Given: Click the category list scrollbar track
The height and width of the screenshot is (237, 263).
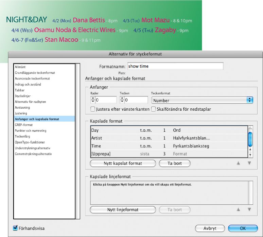Looking at the screenshot, I should pos(78,141).
